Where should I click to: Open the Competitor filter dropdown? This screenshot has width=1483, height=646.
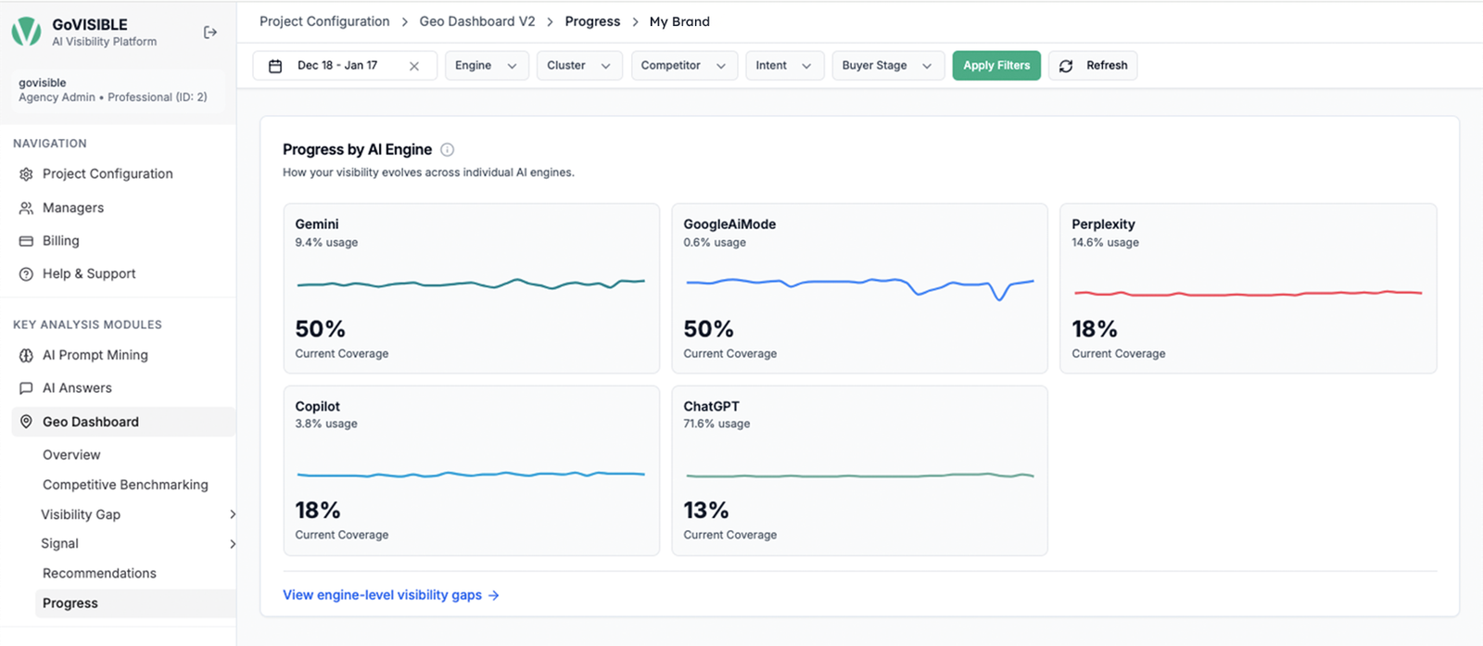pos(684,66)
